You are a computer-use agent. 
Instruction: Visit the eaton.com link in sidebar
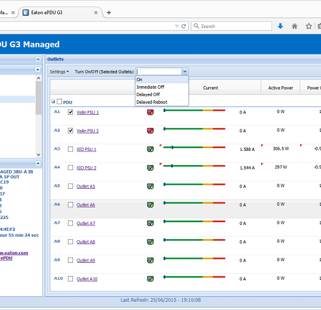click(x=14, y=253)
